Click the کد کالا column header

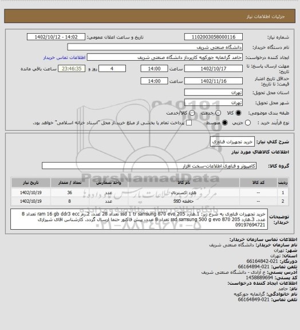pyautogui.click(x=258, y=182)
